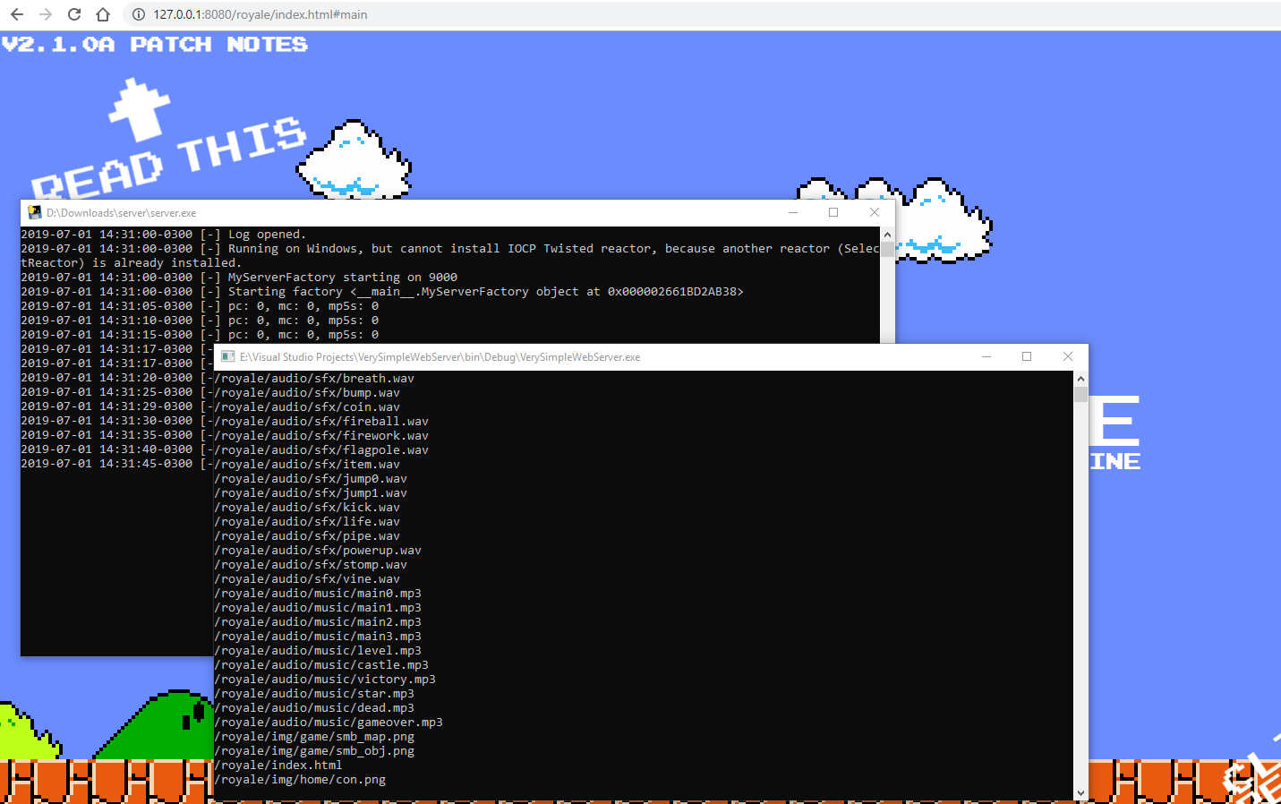Click '/royale/audio/sfx/coin.wav' line

307,407
